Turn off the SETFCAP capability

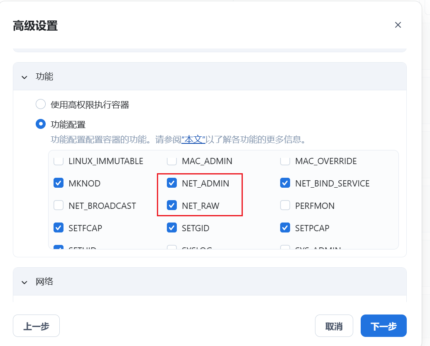click(59, 227)
